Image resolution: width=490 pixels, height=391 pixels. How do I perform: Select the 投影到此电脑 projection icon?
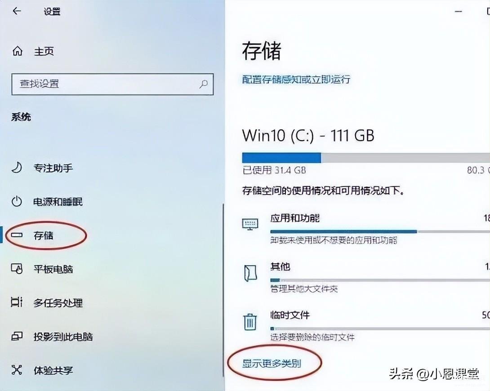click(x=17, y=336)
